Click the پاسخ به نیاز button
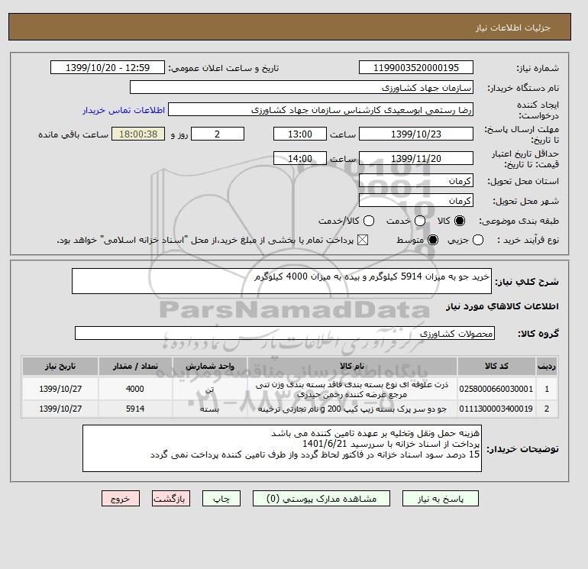 [x=441, y=499]
